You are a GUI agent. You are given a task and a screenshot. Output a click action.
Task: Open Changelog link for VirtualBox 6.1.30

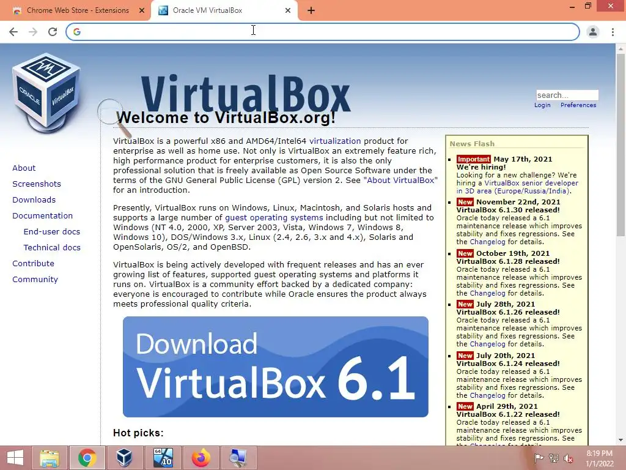pyautogui.click(x=487, y=242)
